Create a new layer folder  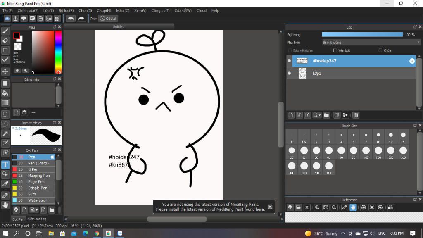click(326, 115)
